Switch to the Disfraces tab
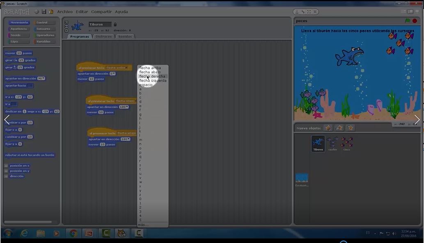Image resolution: width=424 pixels, height=243 pixels. tap(103, 36)
